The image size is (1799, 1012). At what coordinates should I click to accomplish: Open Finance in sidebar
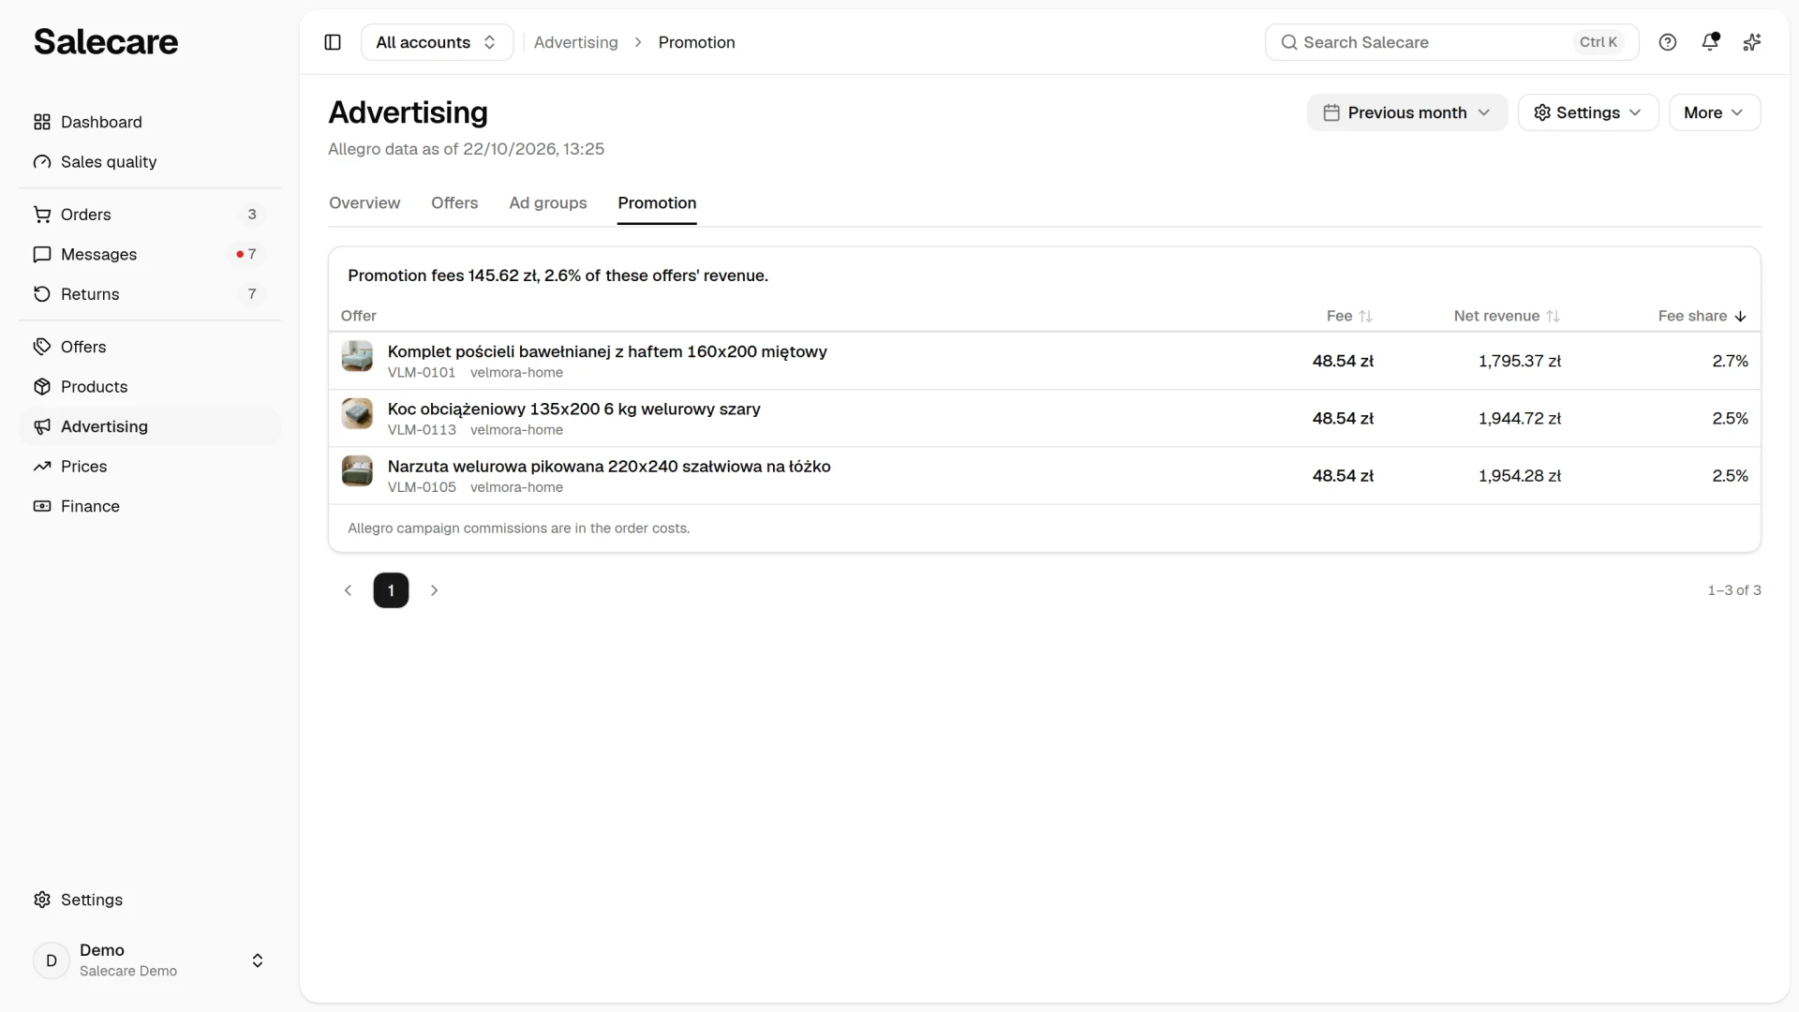tap(150, 506)
